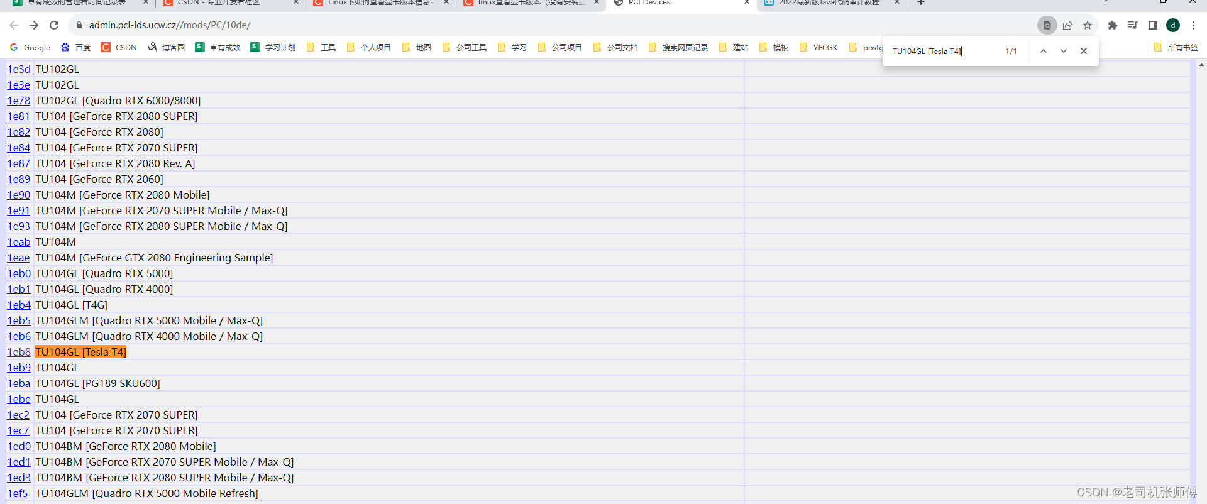This screenshot has height=504, width=1207.
Task: Expand the 学习 bookmark folder
Action: coord(512,47)
